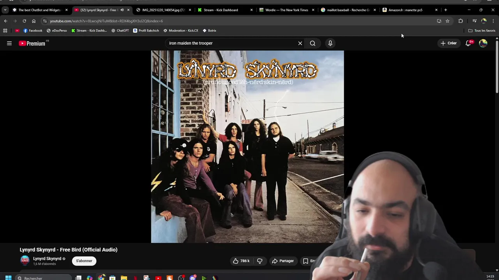The height and width of the screenshot is (280, 499).
Task: Open the Moderation - Kick.CX bookmark
Action: click(x=180, y=30)
